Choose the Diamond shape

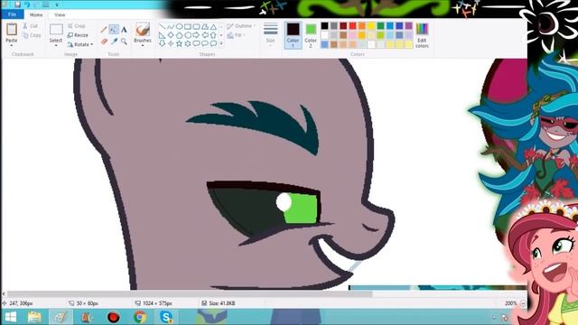(171, 35)
